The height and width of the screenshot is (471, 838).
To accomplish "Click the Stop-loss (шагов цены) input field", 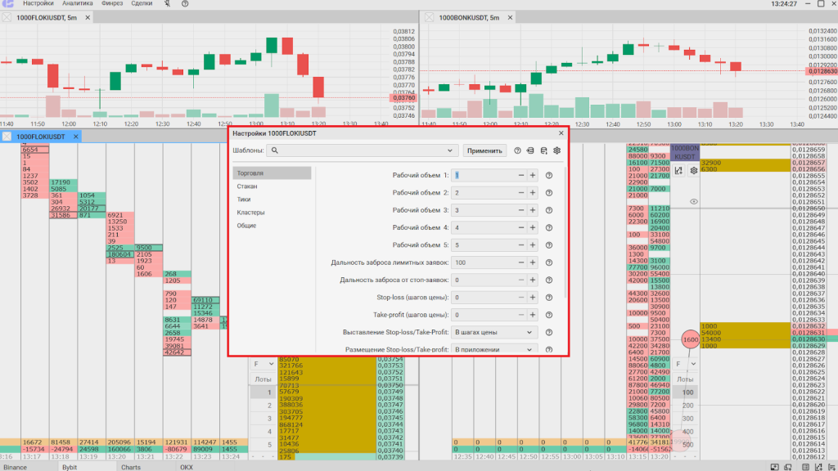I will pyautogui.click(x=483, y=298).
